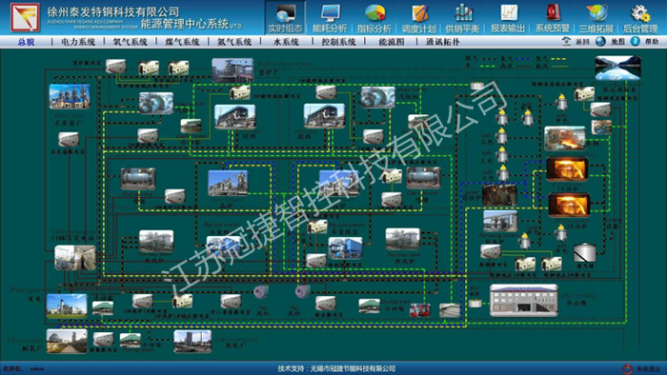The width and height of the screenshot is (667, 375).
Task: Switch to the 煤气系统 tab
Action: [x=182, y=42]
